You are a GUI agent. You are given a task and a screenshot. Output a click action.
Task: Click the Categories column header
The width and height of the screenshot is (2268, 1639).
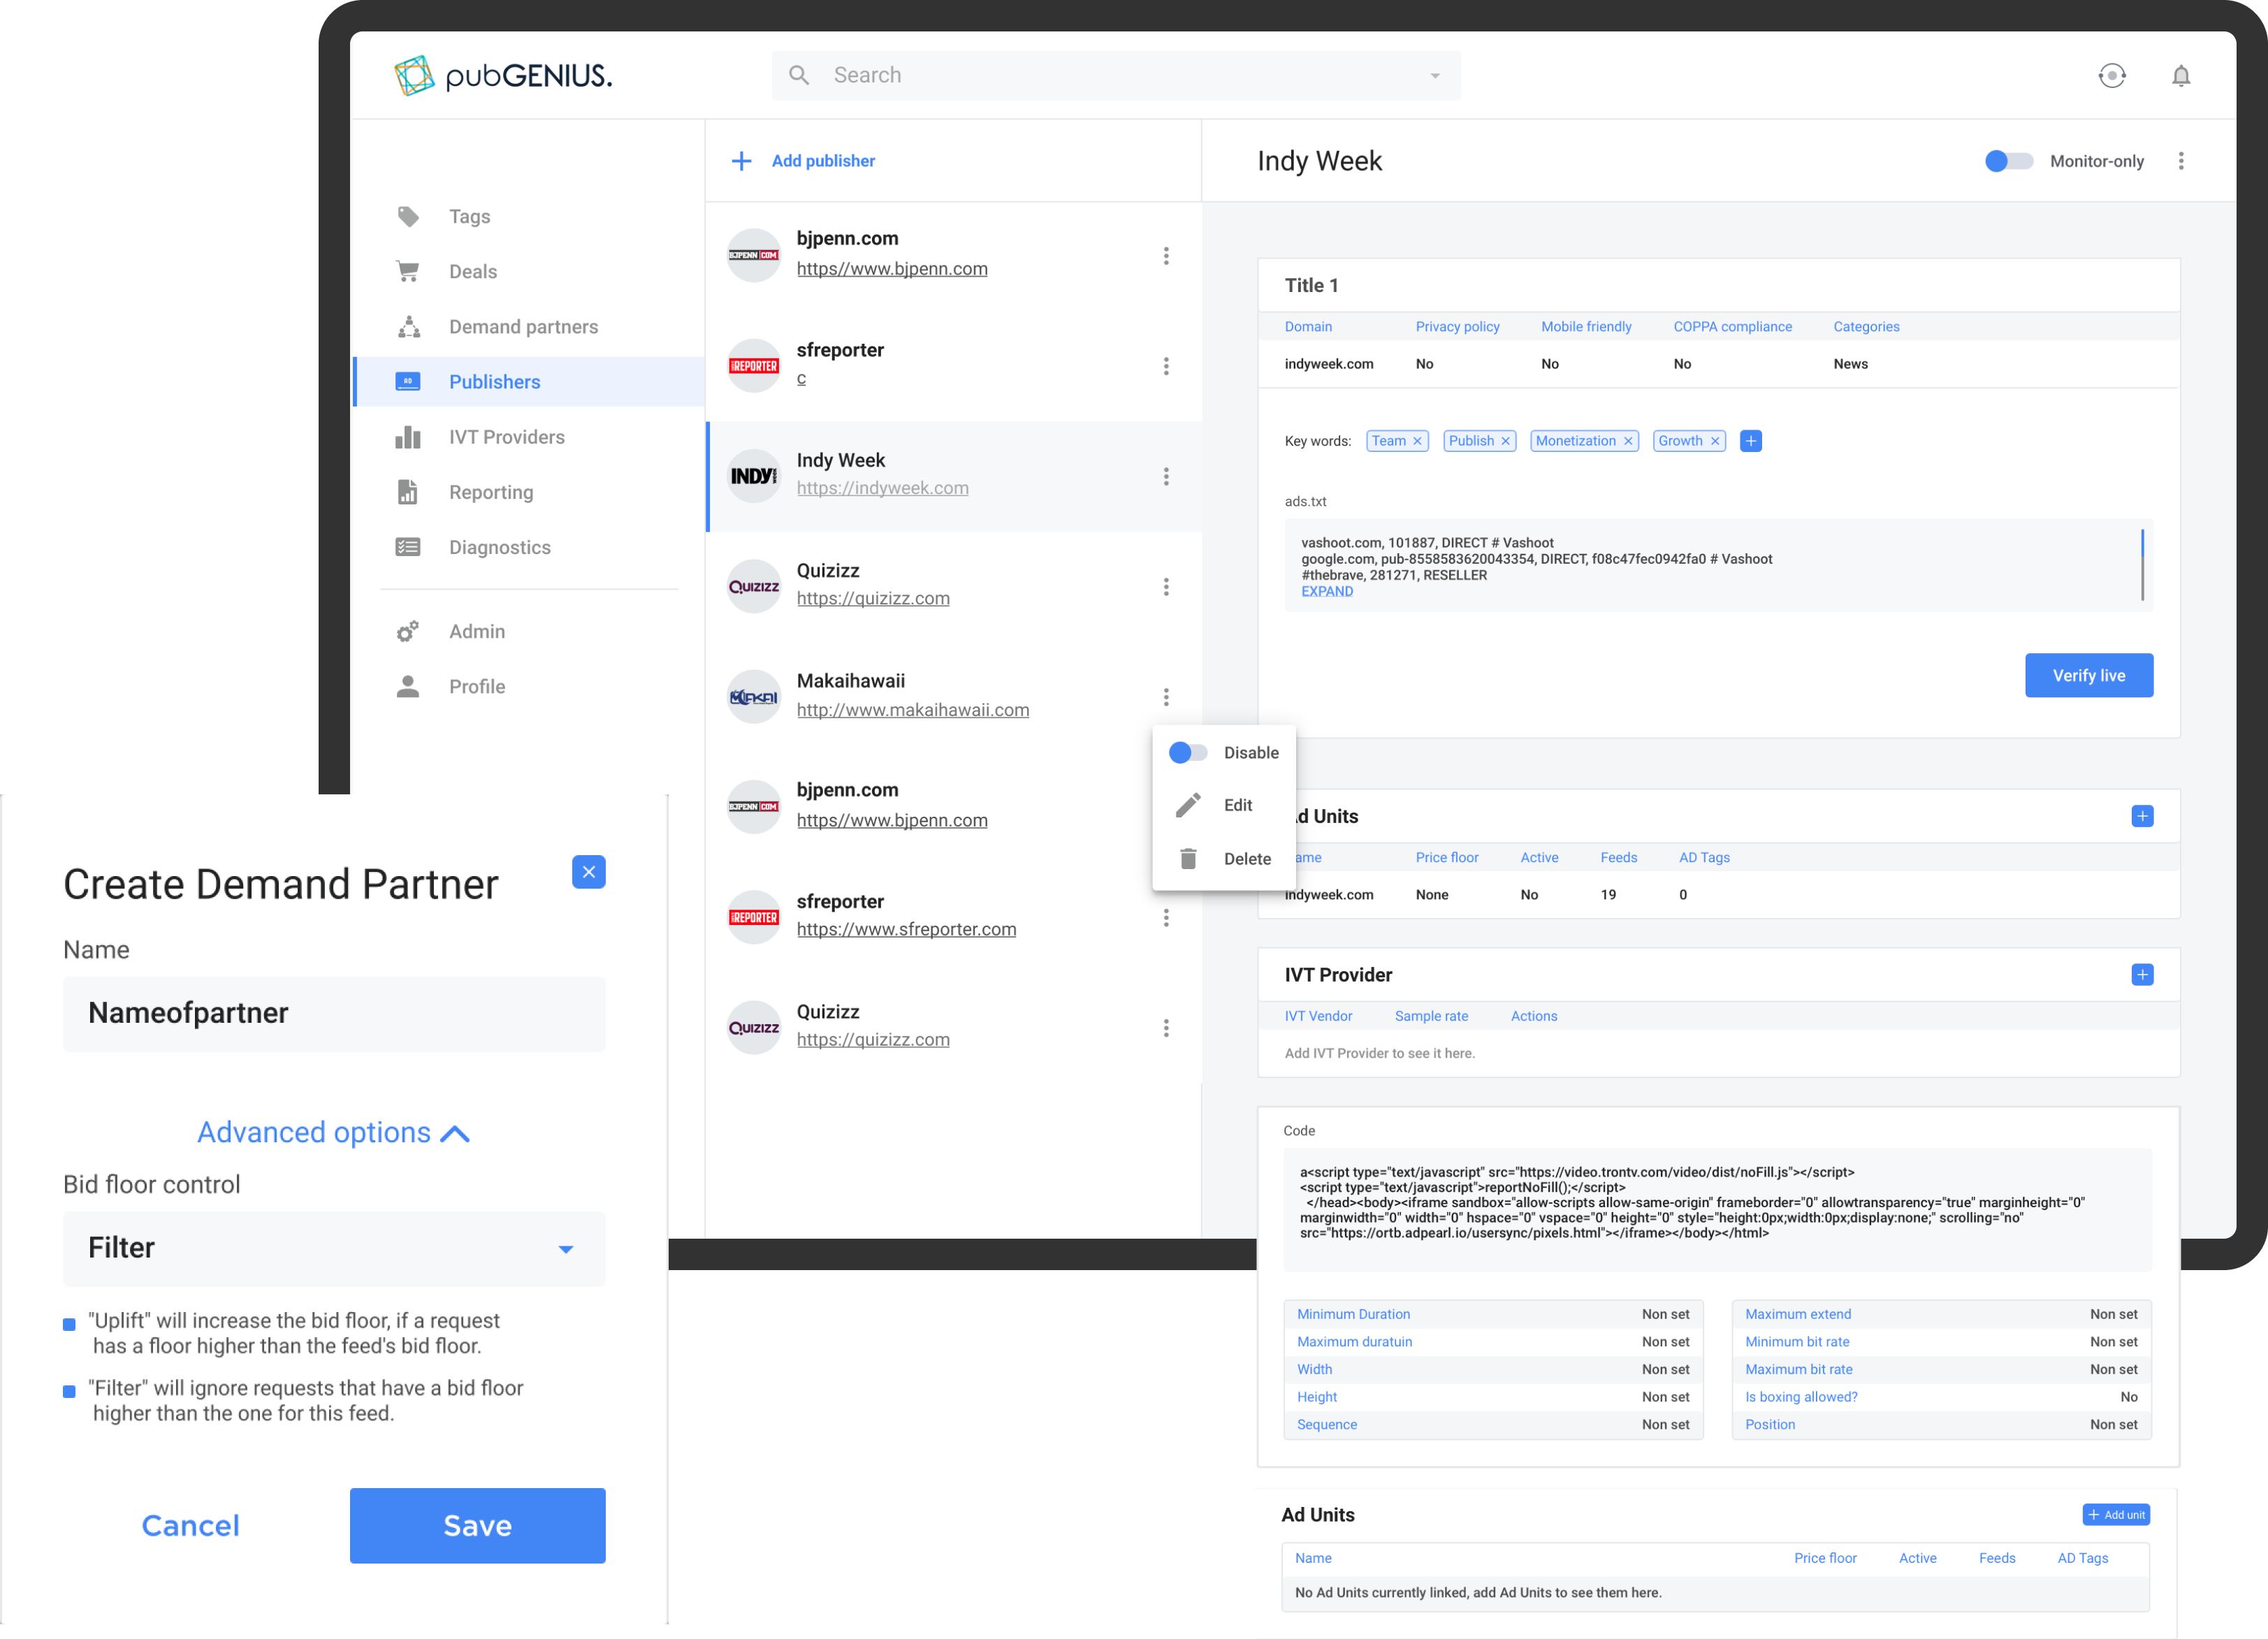point(1865,326)
